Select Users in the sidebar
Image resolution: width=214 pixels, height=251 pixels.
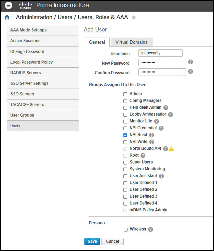[43, 126]
